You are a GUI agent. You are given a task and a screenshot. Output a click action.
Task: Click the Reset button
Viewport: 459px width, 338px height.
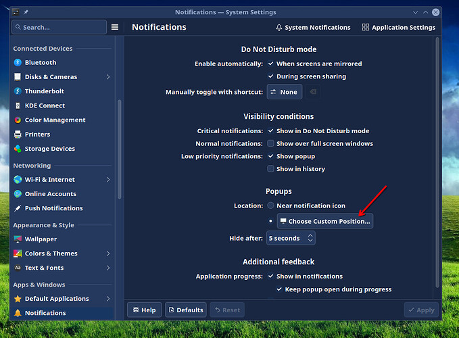227,310
